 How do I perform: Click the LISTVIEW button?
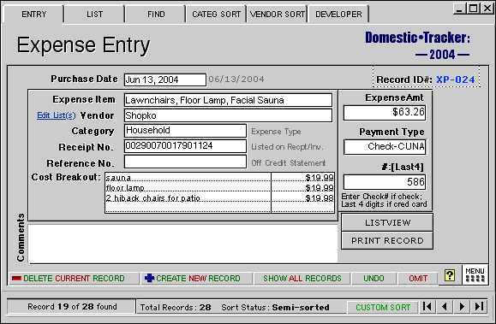pos(387,222)
